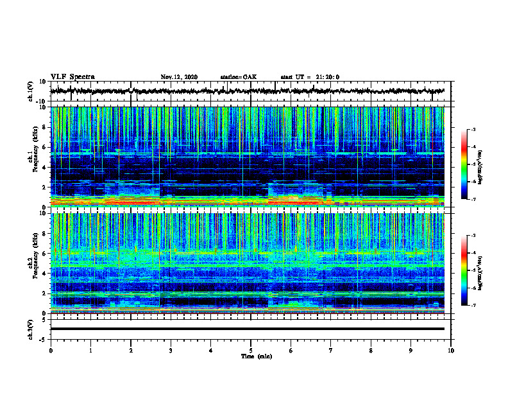
Task: Click the '4' kHz tick of ch.1 spectrogram
Action: coord(45,168)
